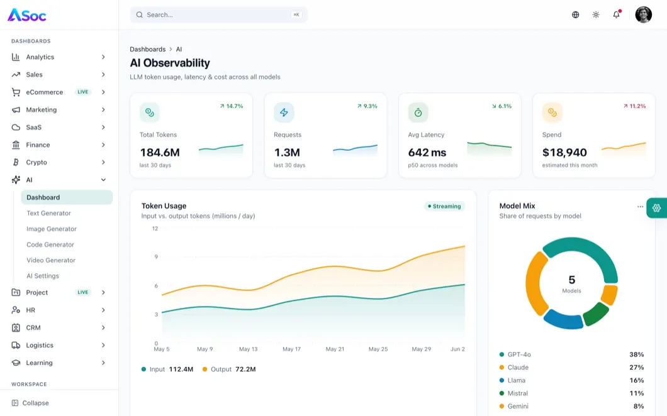The height and width of the screenshot is (416, 667).
Task: Click the Sales trend icon
Action: point(16,74)
